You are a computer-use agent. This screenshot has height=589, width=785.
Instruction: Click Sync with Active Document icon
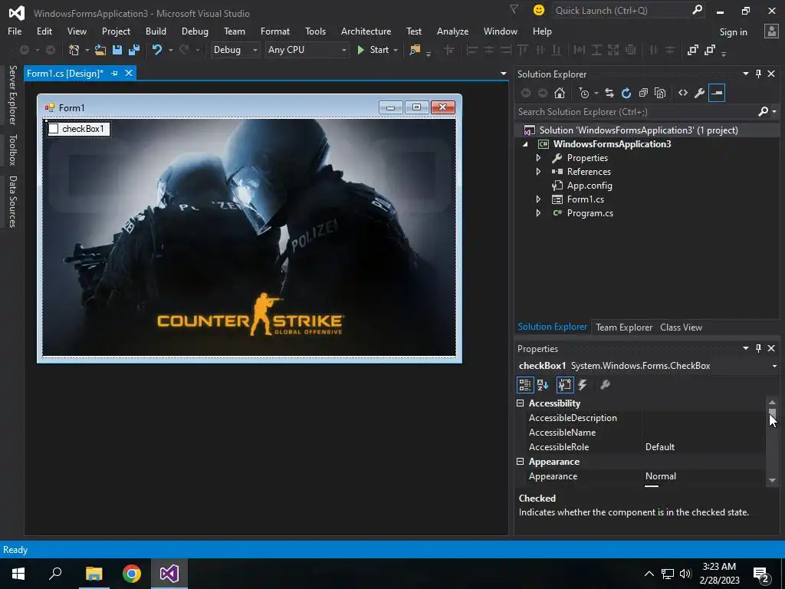(609, 93)
